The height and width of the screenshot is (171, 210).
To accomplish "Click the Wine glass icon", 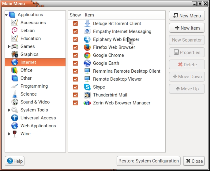I will (15, 134).
